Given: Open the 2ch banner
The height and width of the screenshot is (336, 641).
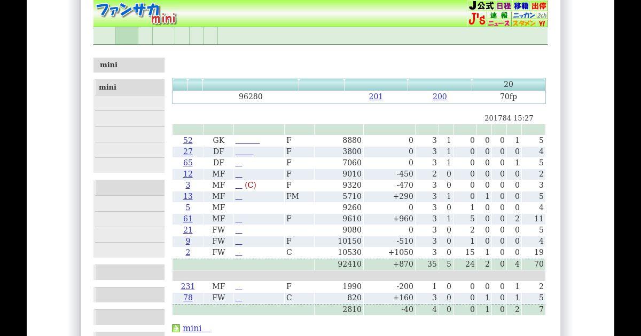Looking at the screenshot, I should (542, 15).
